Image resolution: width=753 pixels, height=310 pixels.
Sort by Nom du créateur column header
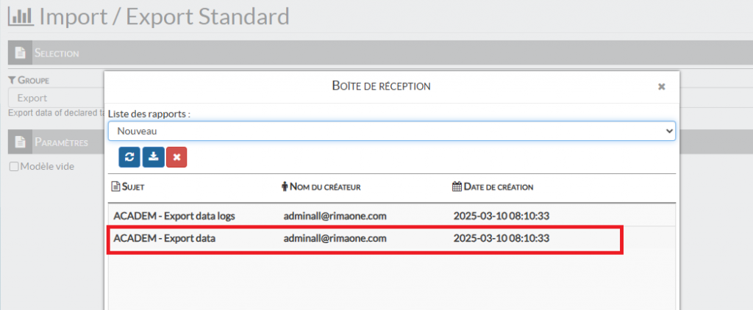326,187
